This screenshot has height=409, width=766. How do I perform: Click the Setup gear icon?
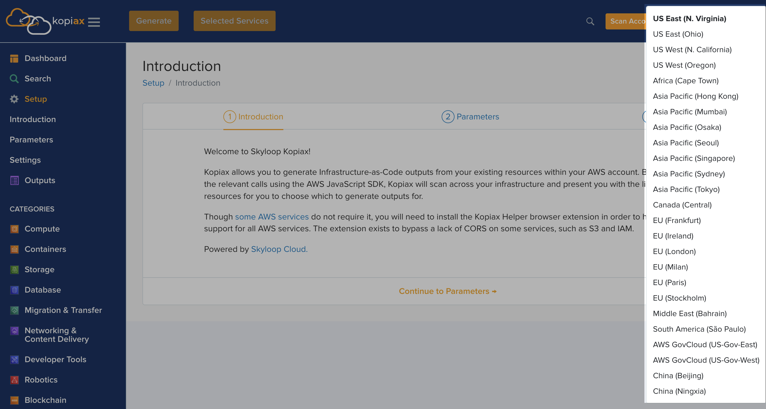click(14, 99)
